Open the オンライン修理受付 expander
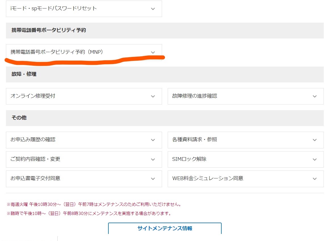The image size is (334, 241). [x=84, y=96]
